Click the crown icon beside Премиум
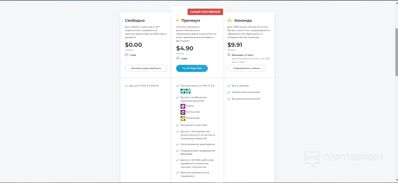The height and width of the screenshot is (183, 398). [x=177, y=20]
